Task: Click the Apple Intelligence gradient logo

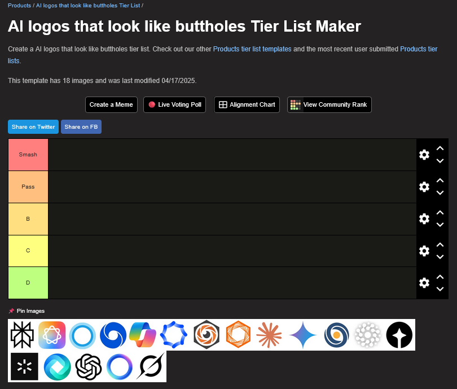Action: click(x=52, y=335)
